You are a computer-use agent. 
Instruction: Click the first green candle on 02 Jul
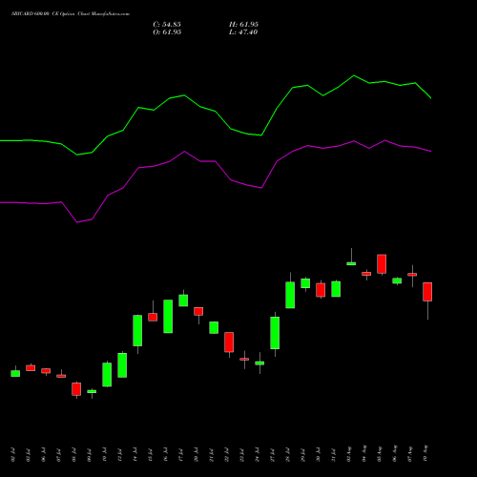(15, 373)
